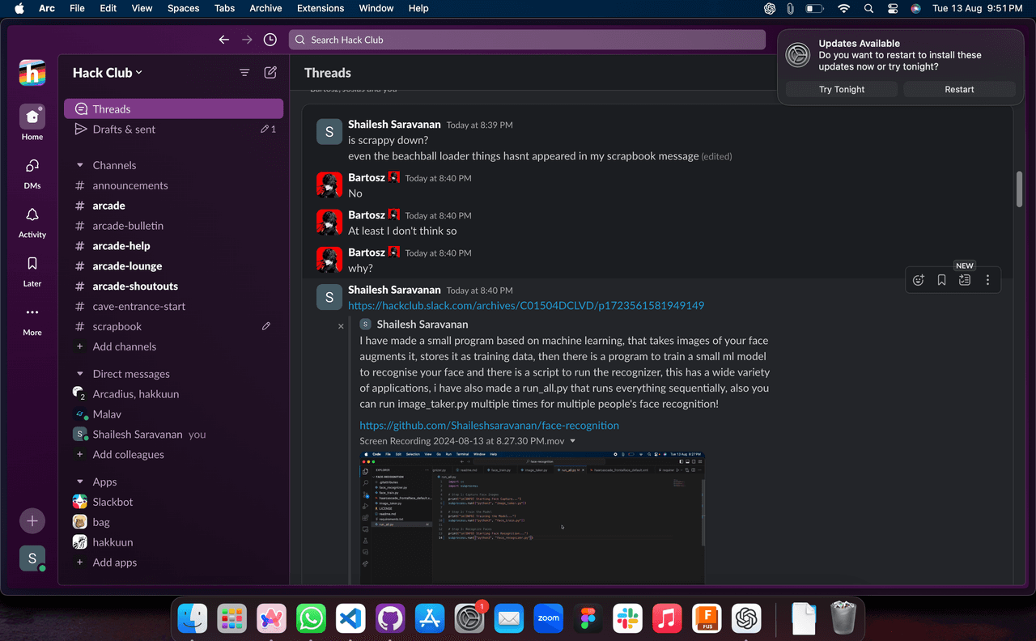Open the Hack Club workspace dropdown

click(108, 73)
